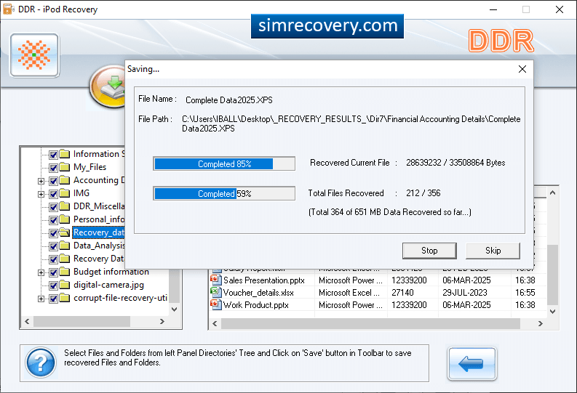The image size is (577, 393).
Task: Toggle the corrupt-file-recovery-uti checkbox
Action: pyautogui.click(x=53, y=299)
